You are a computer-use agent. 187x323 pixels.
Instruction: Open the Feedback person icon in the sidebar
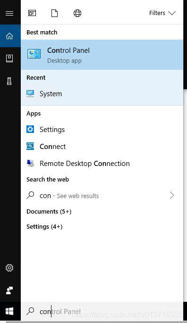[x=9, y=290]
